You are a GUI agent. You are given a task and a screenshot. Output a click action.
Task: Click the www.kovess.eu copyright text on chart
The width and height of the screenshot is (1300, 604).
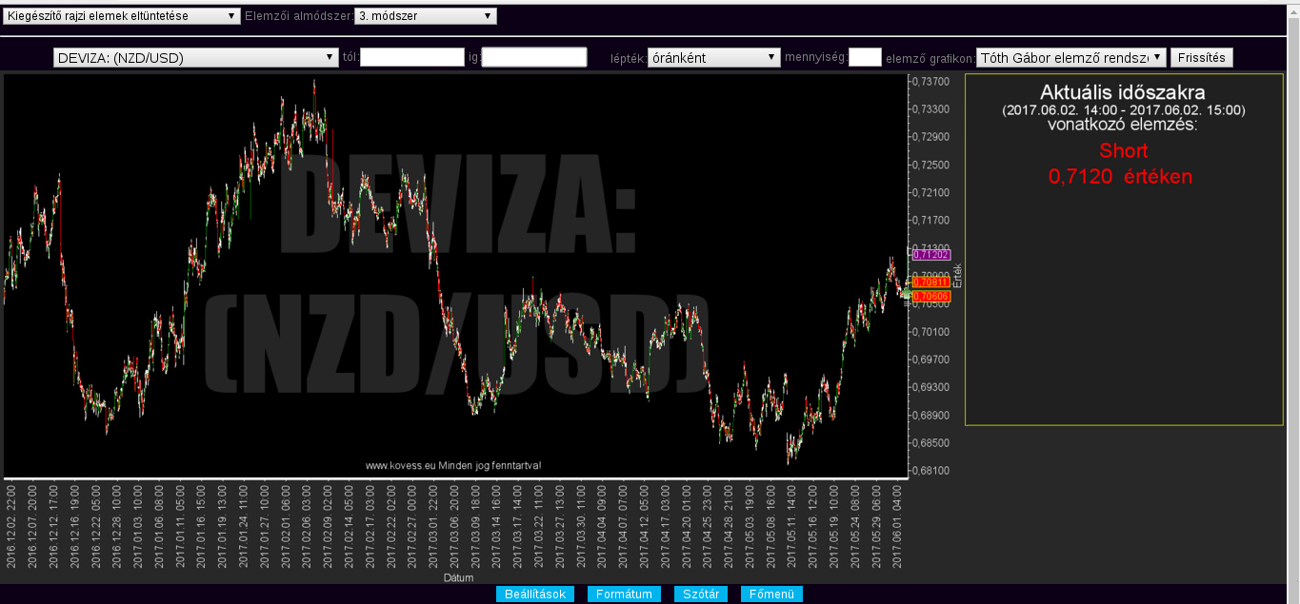click(x=453, y=465)
